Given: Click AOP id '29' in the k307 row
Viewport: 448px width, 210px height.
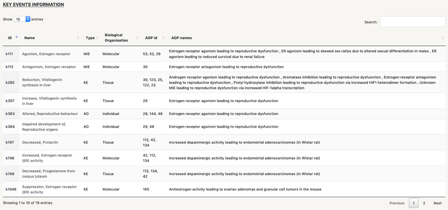Looking at the screenshot, I should (x=145, y=101).
